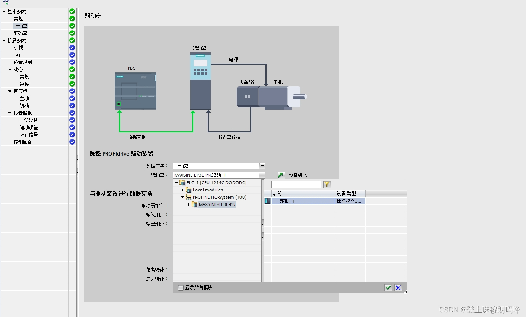
Task: Select the 主动 homing item
Action: pyautogui.click(x=24, y=98)
